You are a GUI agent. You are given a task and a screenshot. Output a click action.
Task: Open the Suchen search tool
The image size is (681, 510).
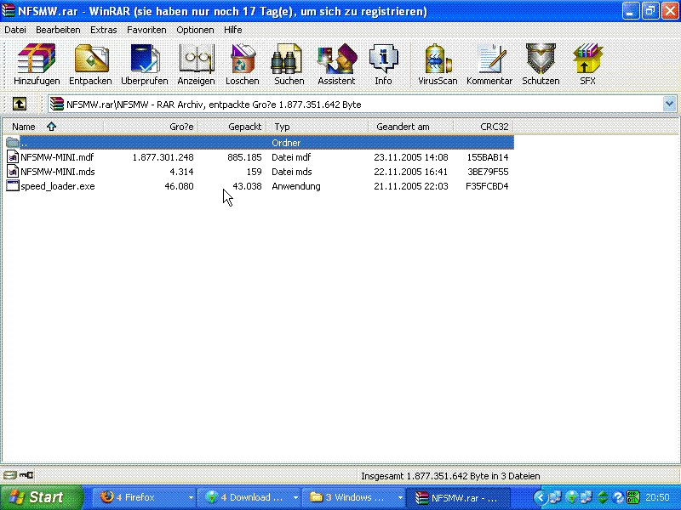coord(289,65)
